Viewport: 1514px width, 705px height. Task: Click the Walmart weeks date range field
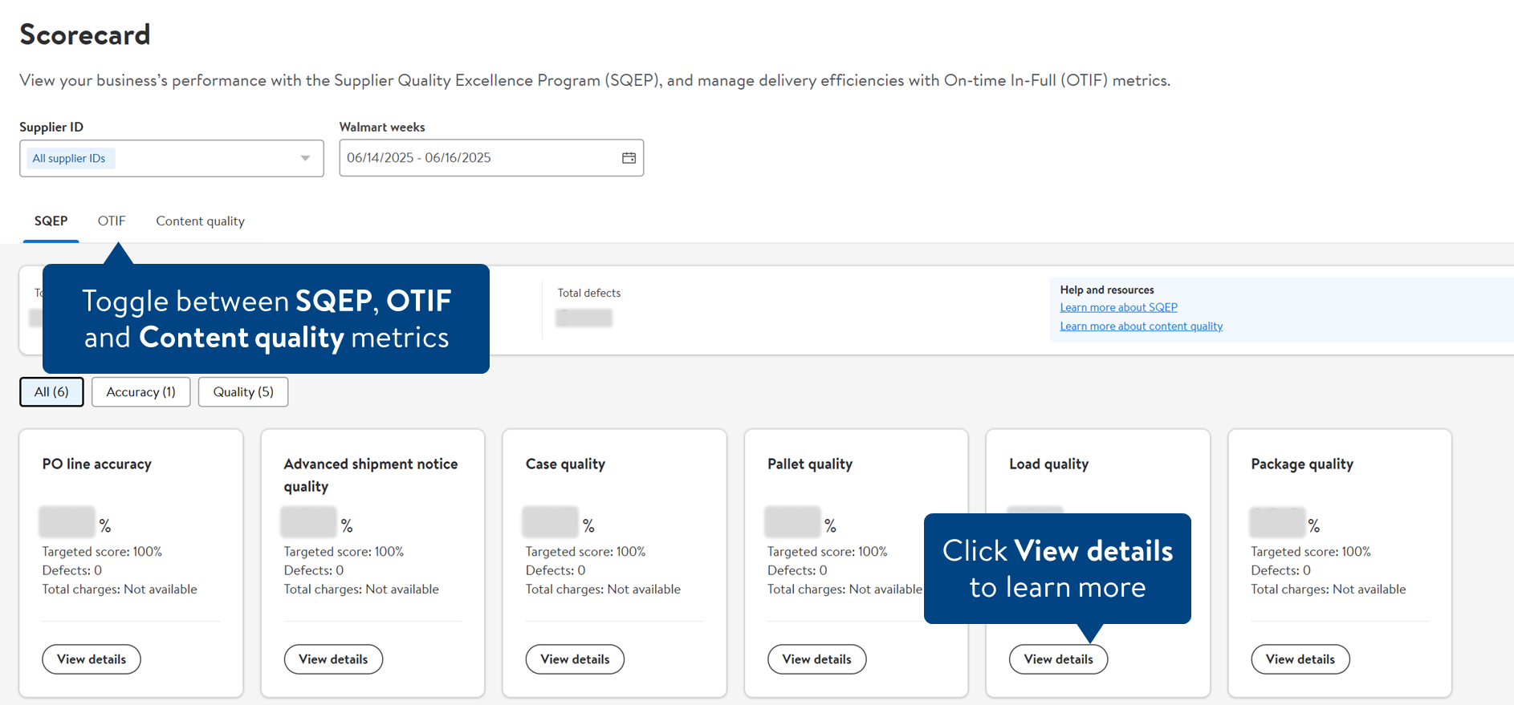point(491,158)
